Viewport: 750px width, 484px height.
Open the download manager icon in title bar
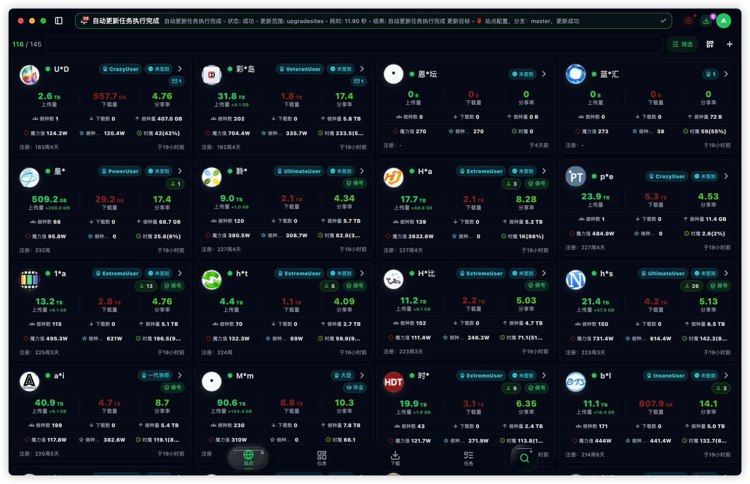click(x=706, y=21)
